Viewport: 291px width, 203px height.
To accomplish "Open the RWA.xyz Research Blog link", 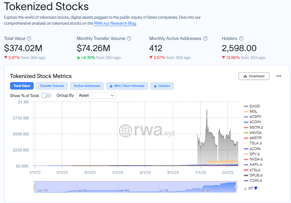I will (115, 24).
